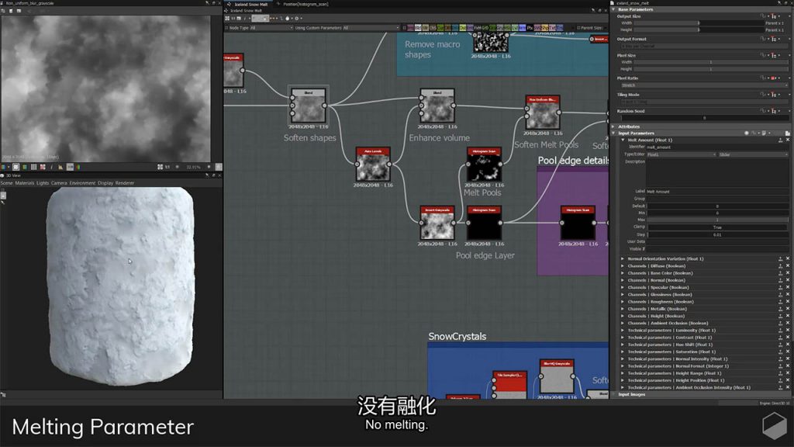This screenshot has width=794, height=447.
Task: Open the Float1 type dropdown
Action: [682, 154]
